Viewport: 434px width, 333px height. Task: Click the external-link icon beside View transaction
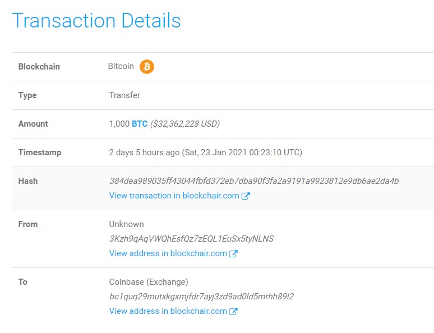click(246, 196)
